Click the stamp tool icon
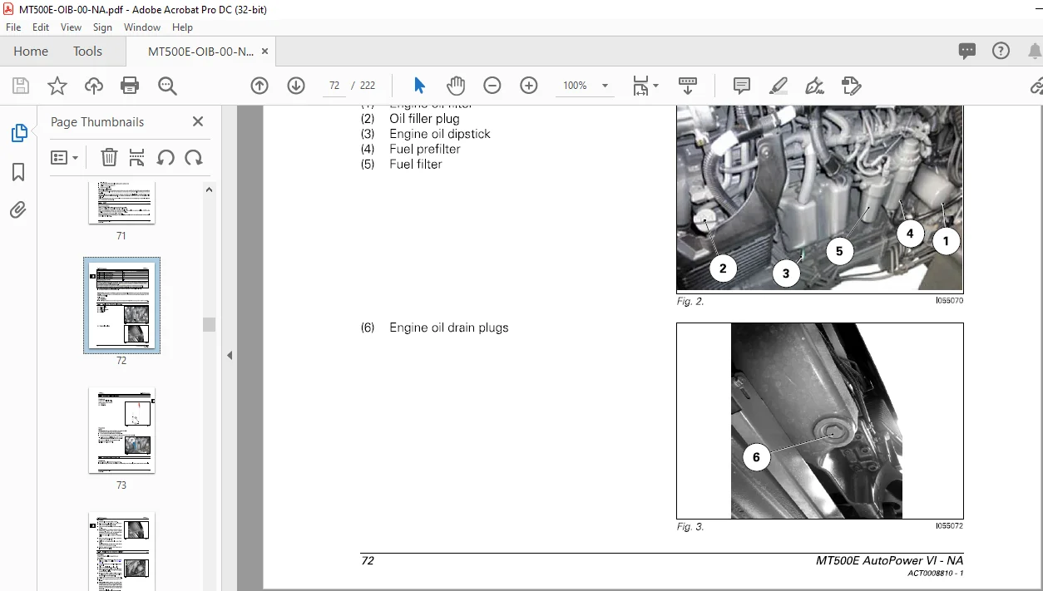This screenshot has height=591, width=1043. (851, 86)
